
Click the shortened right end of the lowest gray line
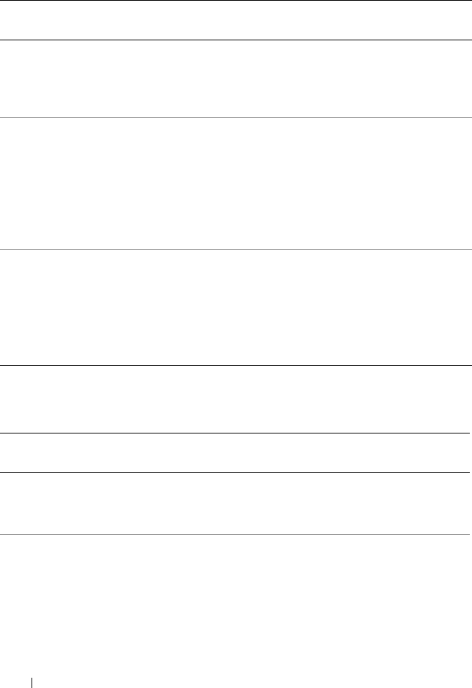point(467,535)
